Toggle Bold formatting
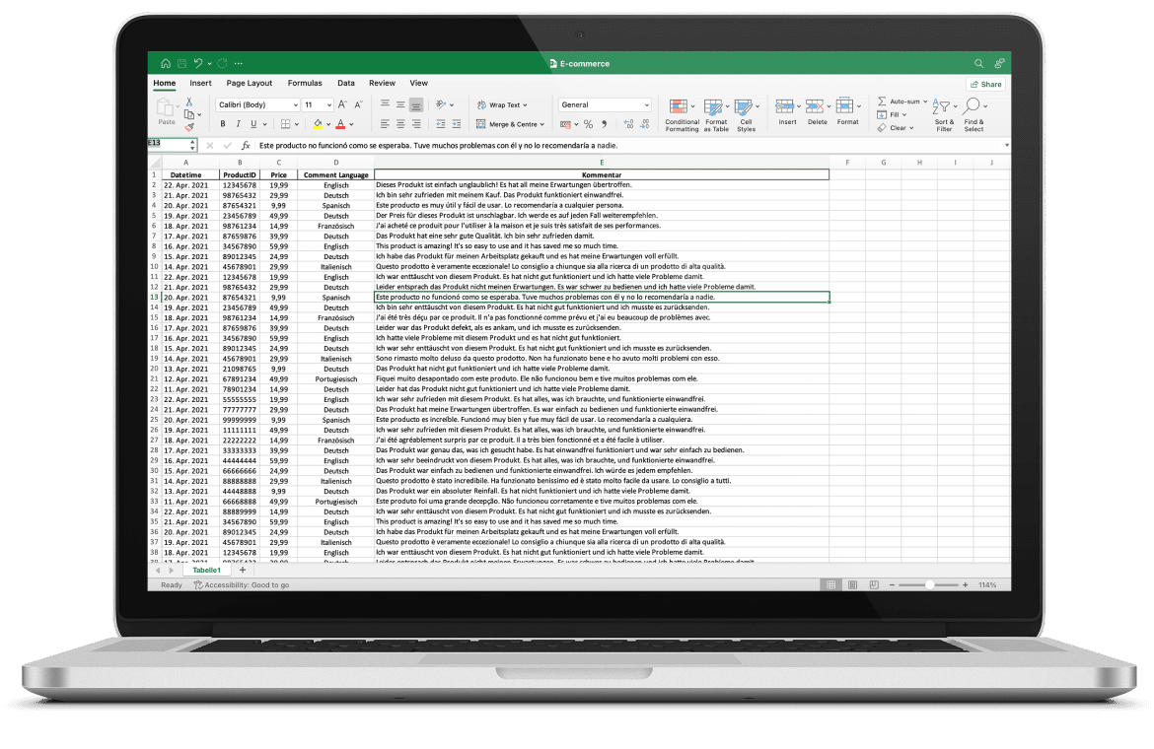This screenshot has width=1154, height=749. 223,124
